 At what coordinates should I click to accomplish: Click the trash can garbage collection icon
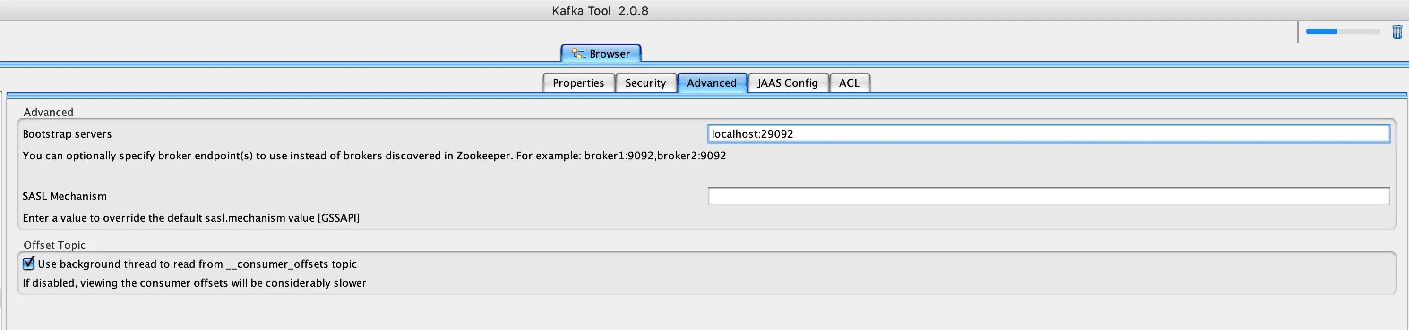pos(1398,32)
